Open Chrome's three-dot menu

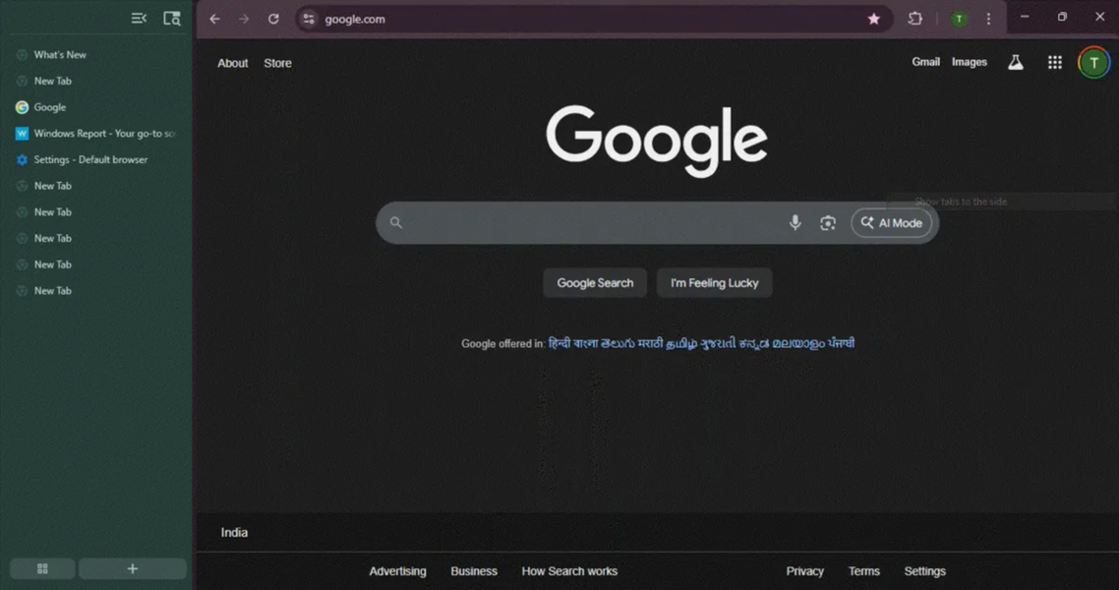click(988, 19)
